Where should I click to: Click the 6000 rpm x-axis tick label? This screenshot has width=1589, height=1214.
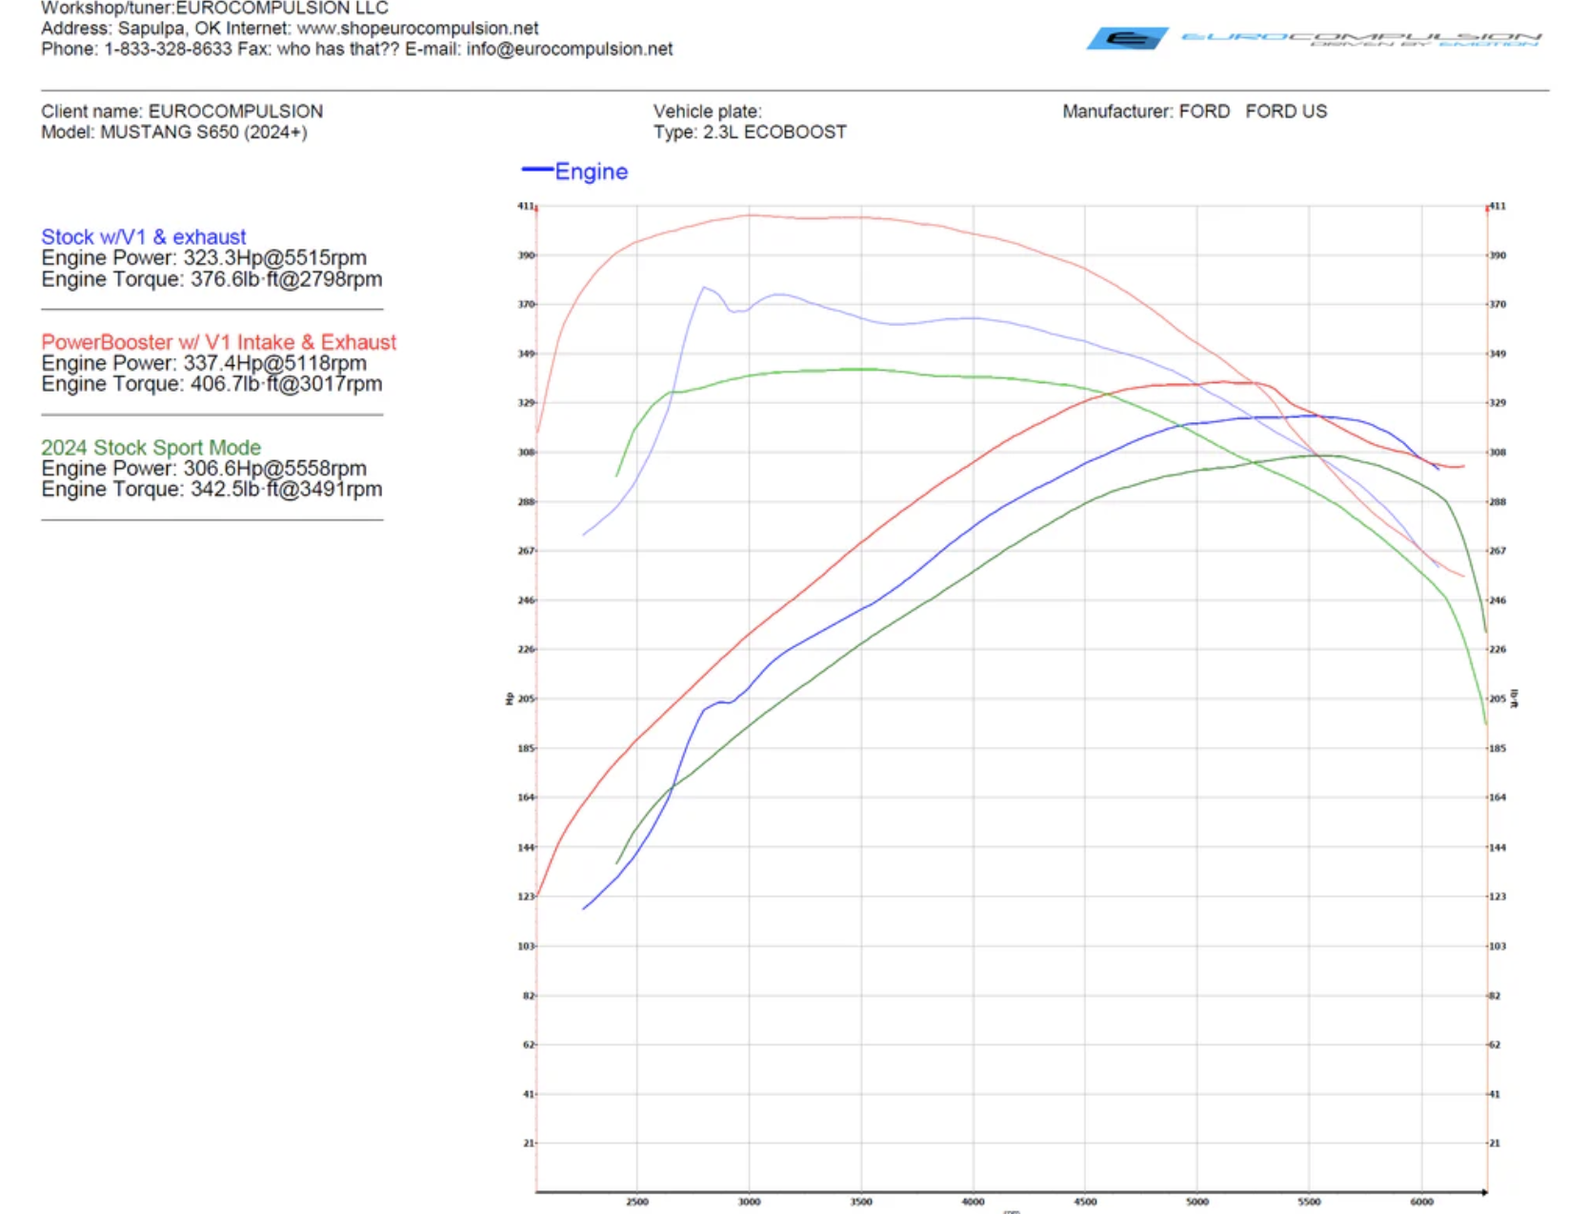click(x=1421, y=1202)
